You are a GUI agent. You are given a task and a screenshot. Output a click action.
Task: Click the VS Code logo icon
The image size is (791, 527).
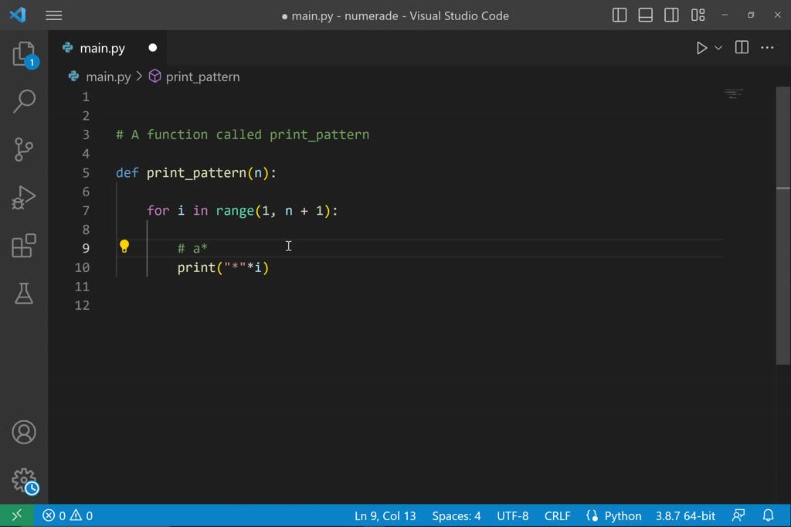(18, 15)
